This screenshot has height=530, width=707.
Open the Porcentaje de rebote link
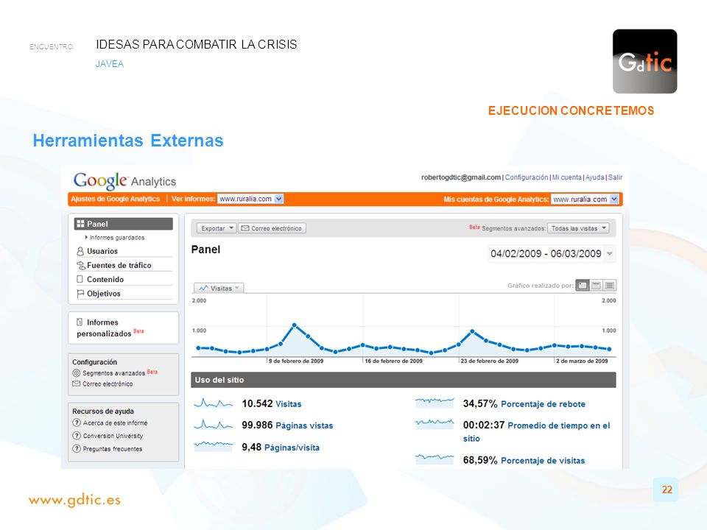(x=543, y=404)
